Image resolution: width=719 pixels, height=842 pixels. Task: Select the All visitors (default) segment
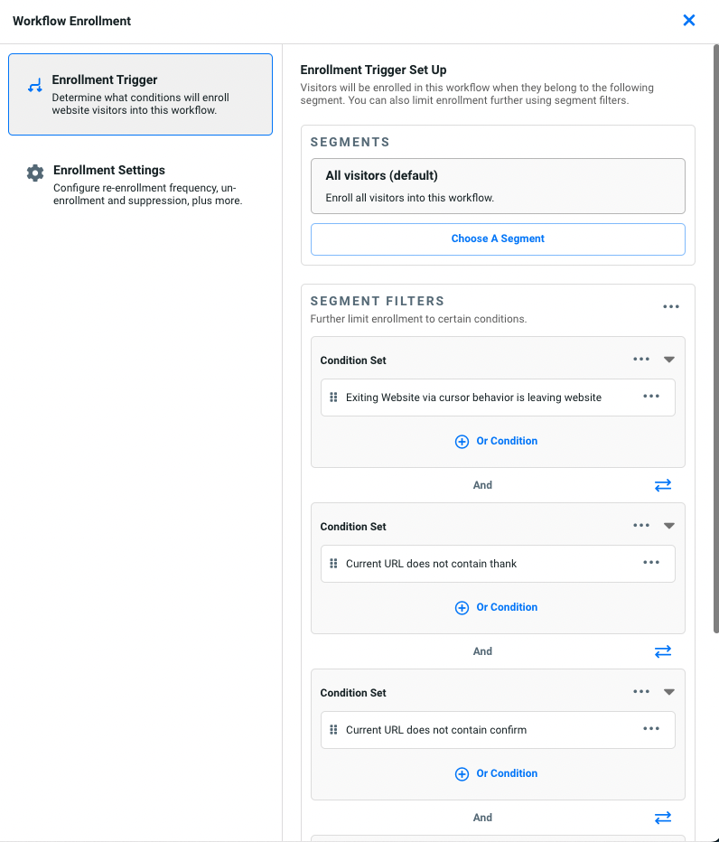498,186
